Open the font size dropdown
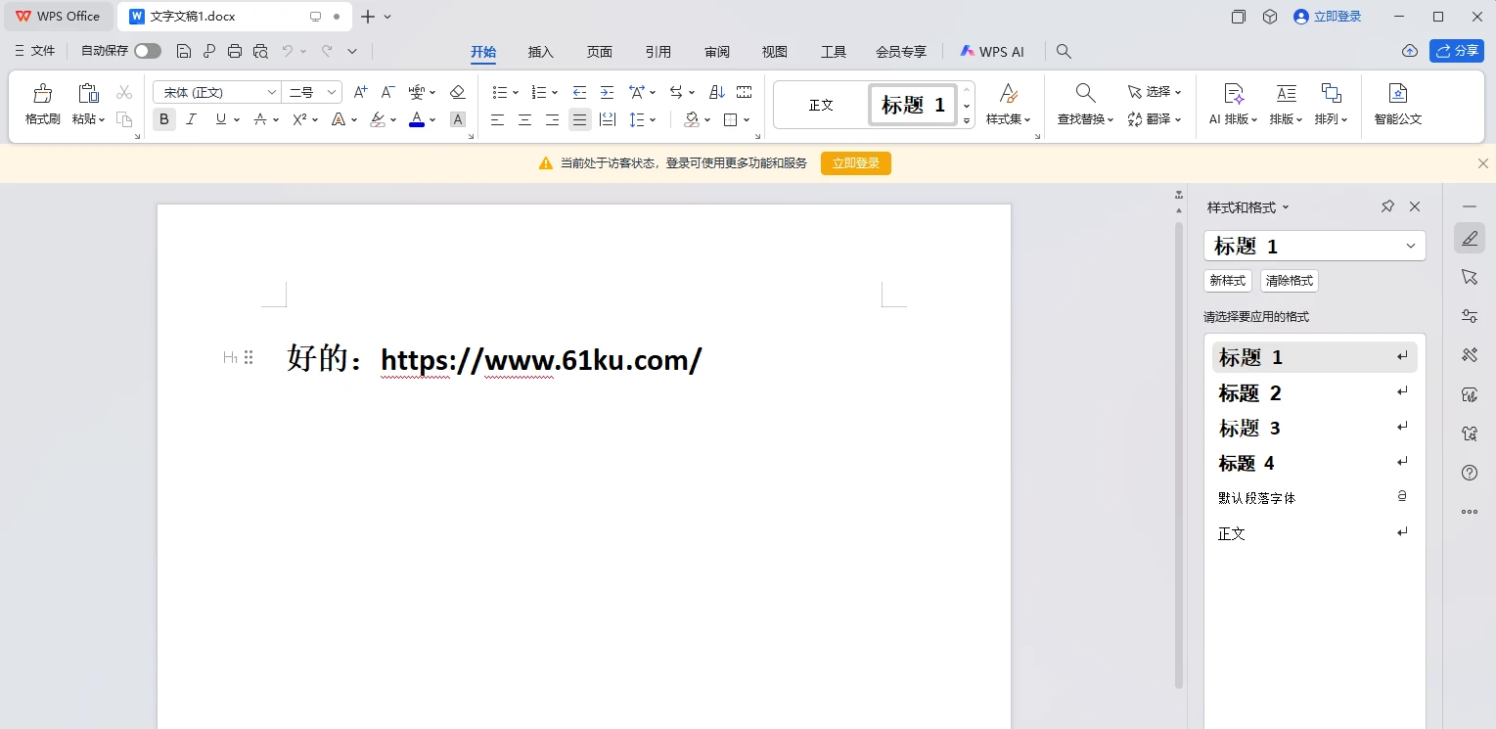1496x729 pixels. pyautogui.click(x=332, y=92)
